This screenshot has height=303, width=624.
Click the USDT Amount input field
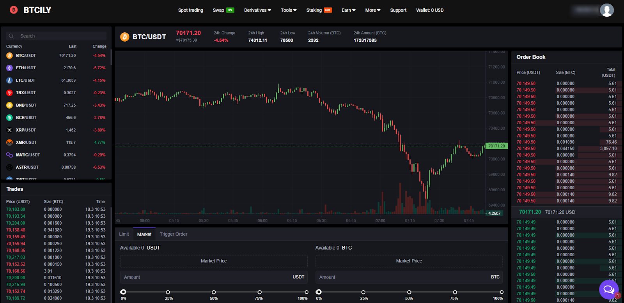[207, 277]
